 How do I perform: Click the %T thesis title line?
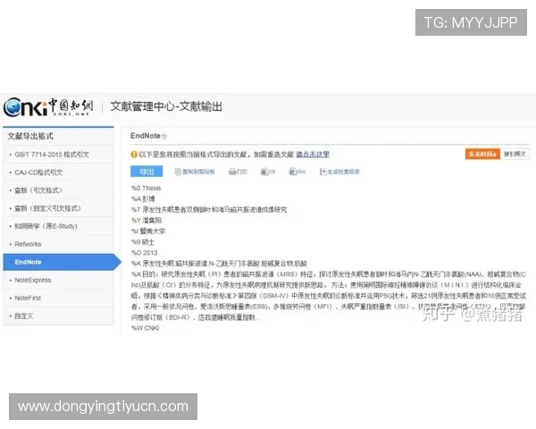[x=209, y=209]
